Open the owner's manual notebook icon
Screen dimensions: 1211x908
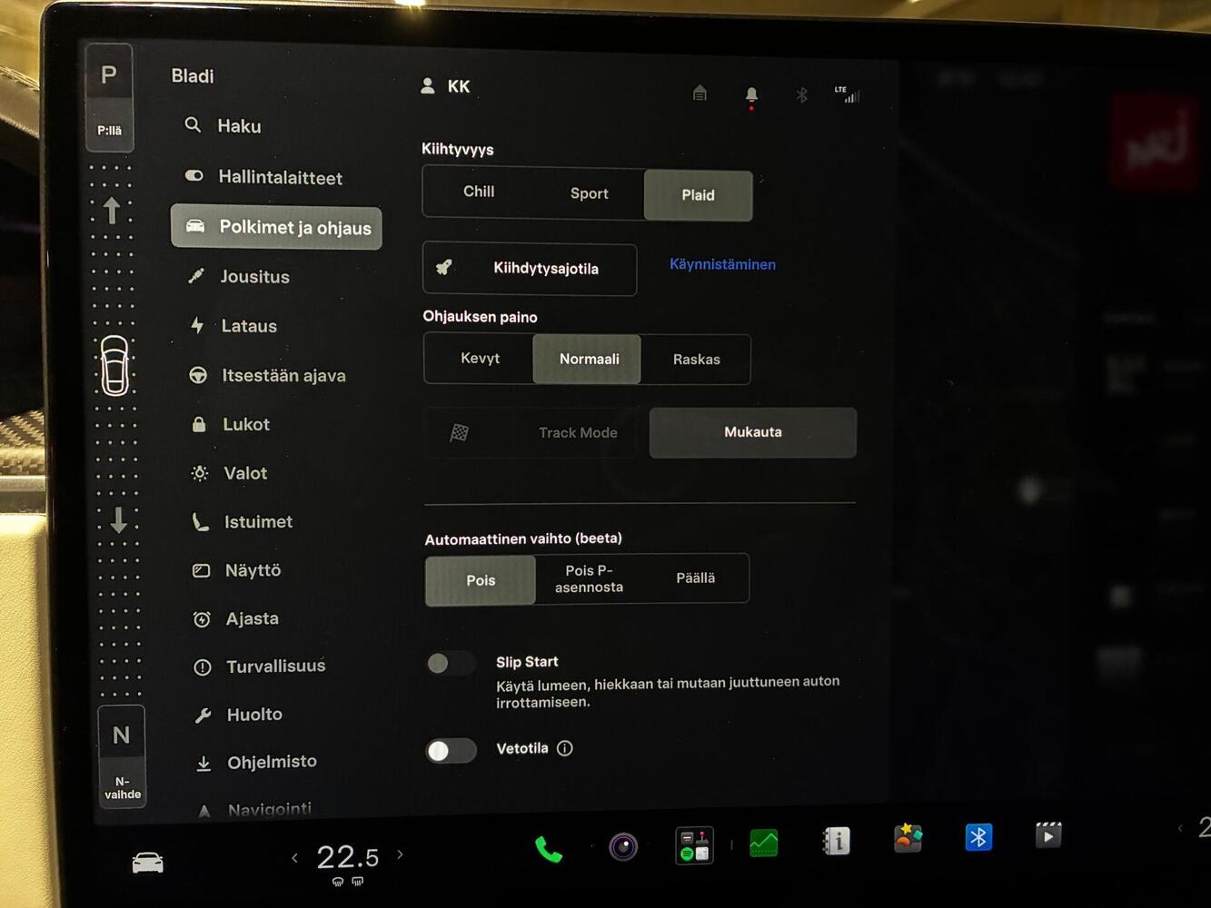pyautogui.click(x=836, y=841)
